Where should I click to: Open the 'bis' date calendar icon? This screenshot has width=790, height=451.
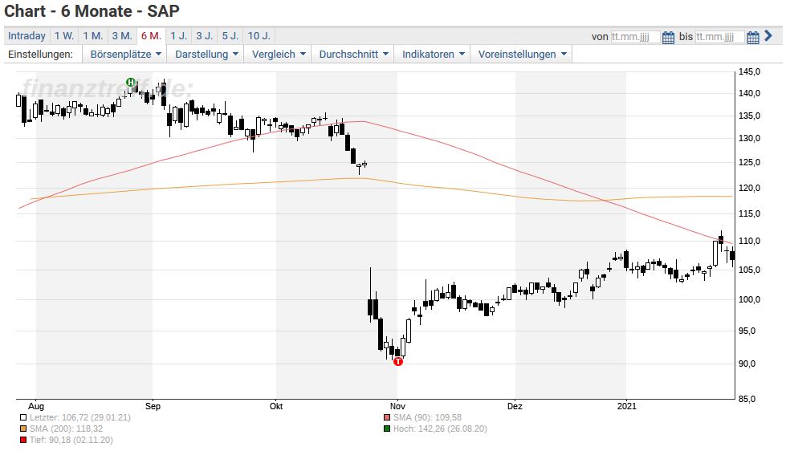click(753, 37)
